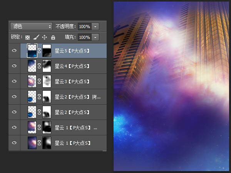This screenshot has width=231, height=173.
Task: Unlink mask on bottom 星云 1 layer chain icon
Action: [x=39, y=143]
